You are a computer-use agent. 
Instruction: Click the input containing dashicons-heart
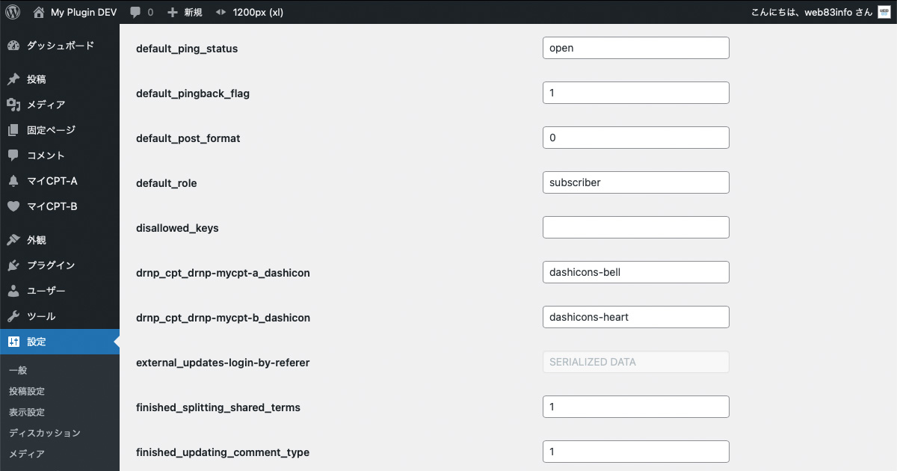pos(636,317)
